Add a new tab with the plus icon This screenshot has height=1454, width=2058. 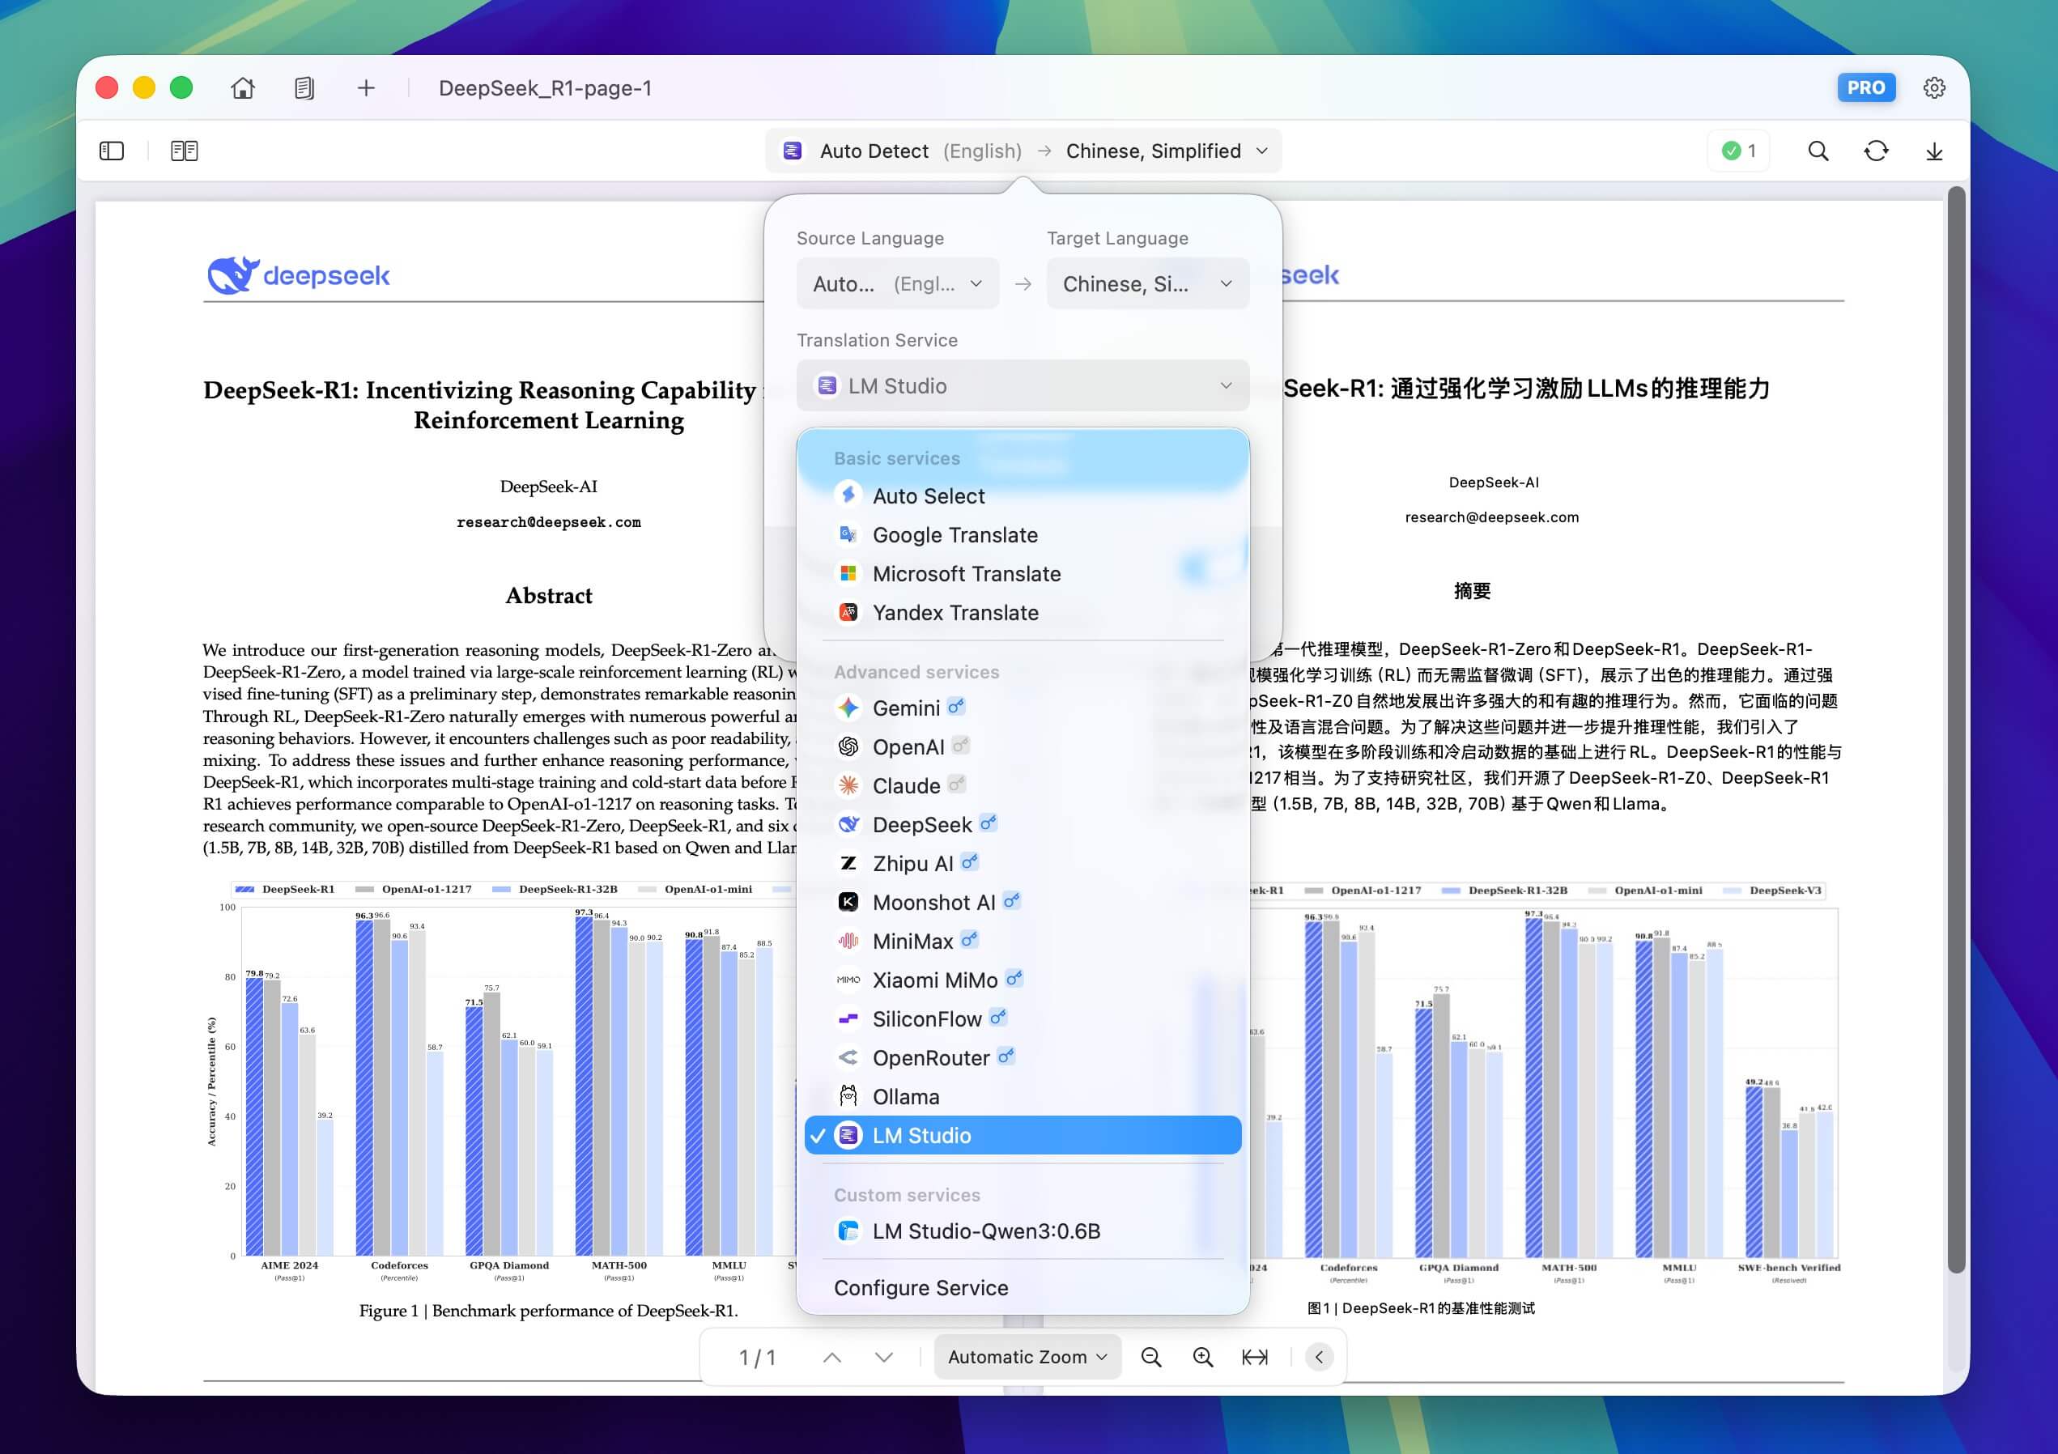tap(366, 88)
